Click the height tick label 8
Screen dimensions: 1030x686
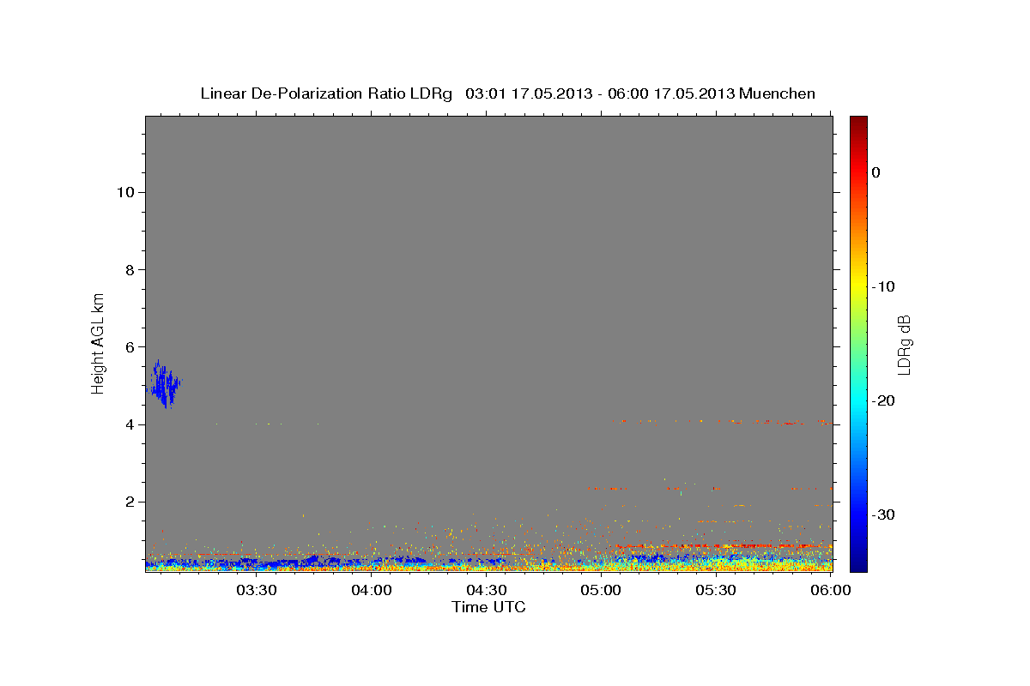pos(128,269)
